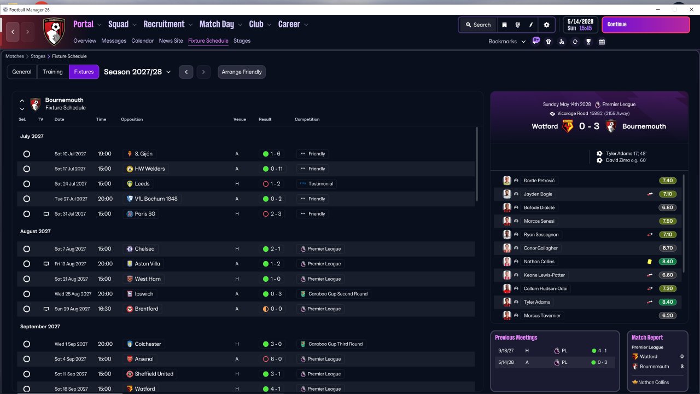Select the radio button for VfL Bochum fixture
This screenshot has height=394, width=700.
tap(26, 199)
